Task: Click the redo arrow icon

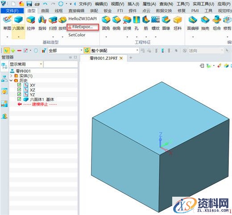Action: coord(53,4)
